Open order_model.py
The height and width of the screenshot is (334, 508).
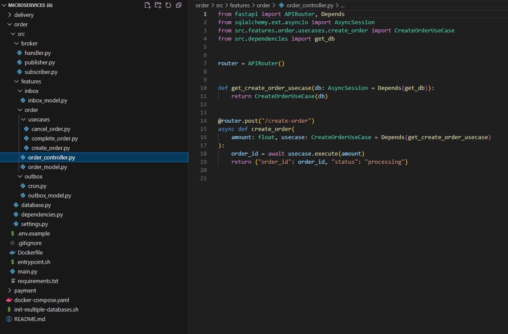coord(47,167)
